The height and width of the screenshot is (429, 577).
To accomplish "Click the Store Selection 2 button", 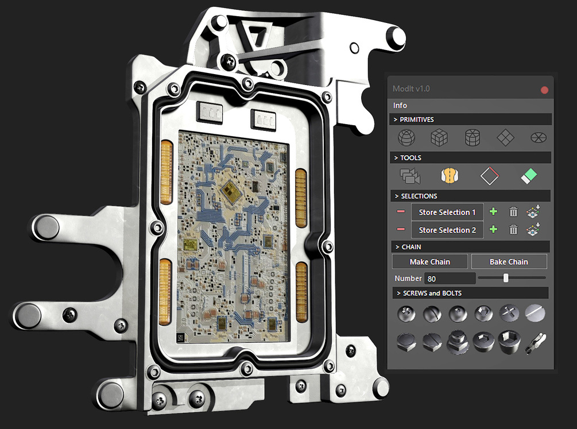I will tap(447, 230).
